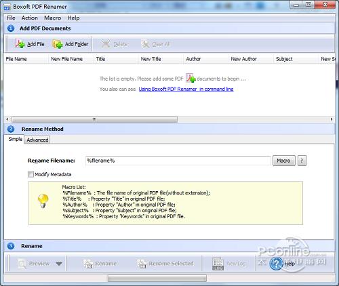Open the Help menu
339x286 pixels.
pos(73,18)
